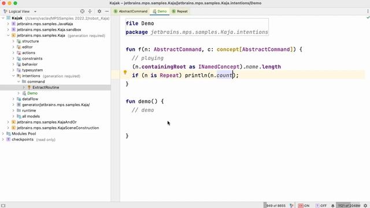Select the constraints model icon
The height and width of the screenshot is (208, 370).
click(x=19, y=58)
